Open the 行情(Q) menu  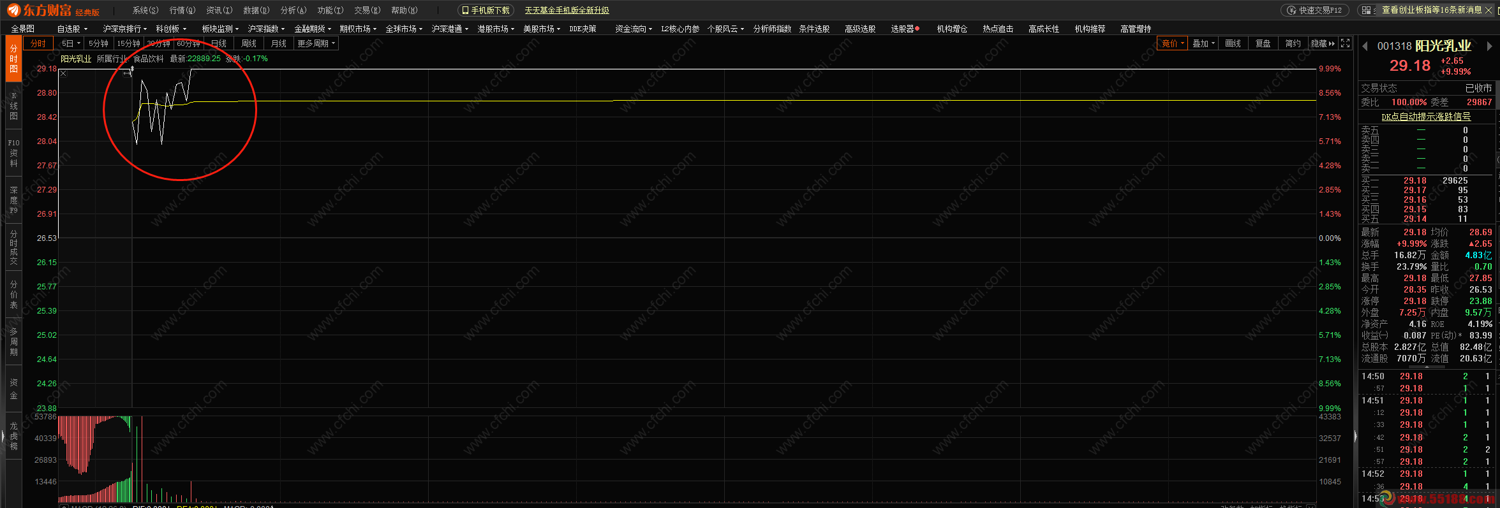click(182, 10)
